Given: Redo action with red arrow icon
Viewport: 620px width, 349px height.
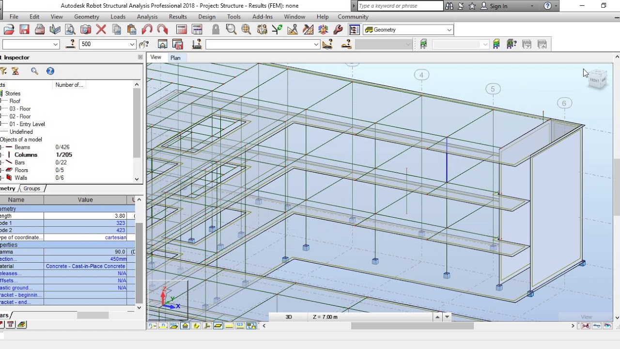Looking at the screenshot, I should click(x=162, y=30).
